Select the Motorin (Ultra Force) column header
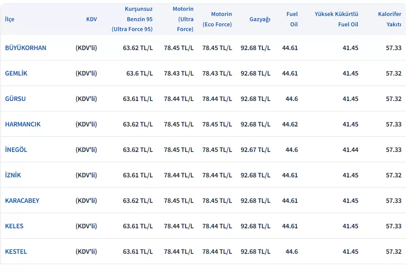Viewport: 406px width, 271px height. coord(183,19)
